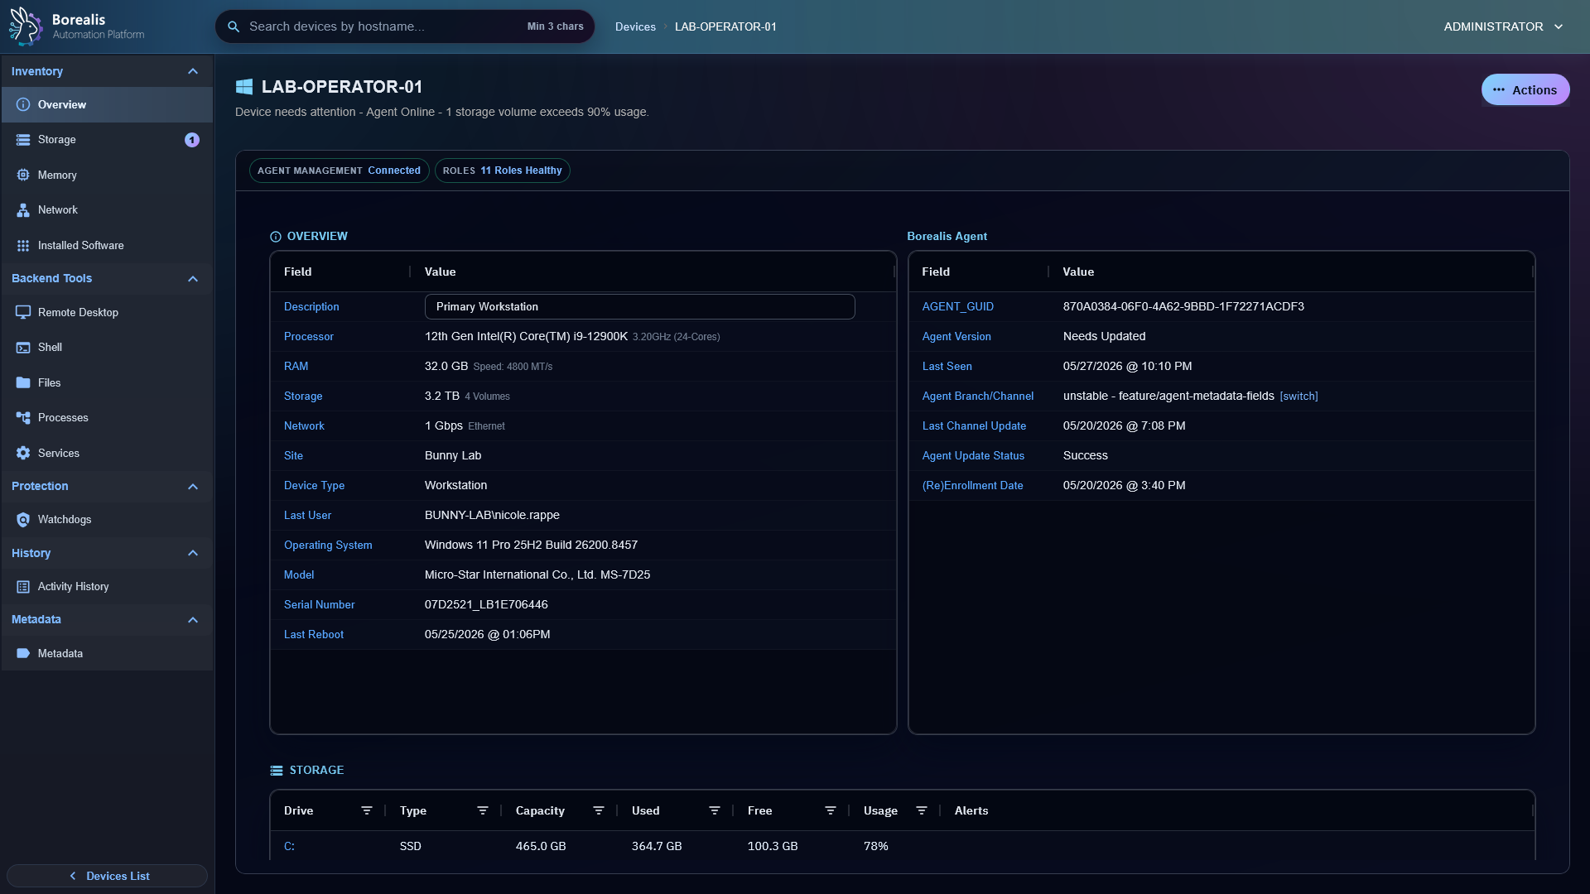Click the Processor value i9-12900K
Image resolution: width=1590 pixels, height=894 pixels.
click(526, 337)
